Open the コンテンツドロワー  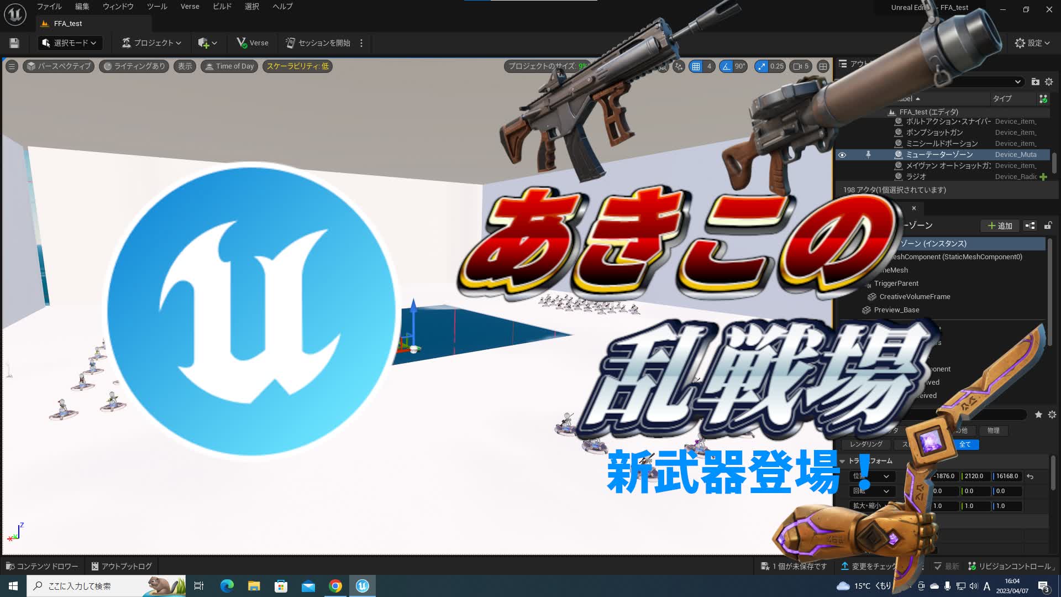click(x=42, y=567)
